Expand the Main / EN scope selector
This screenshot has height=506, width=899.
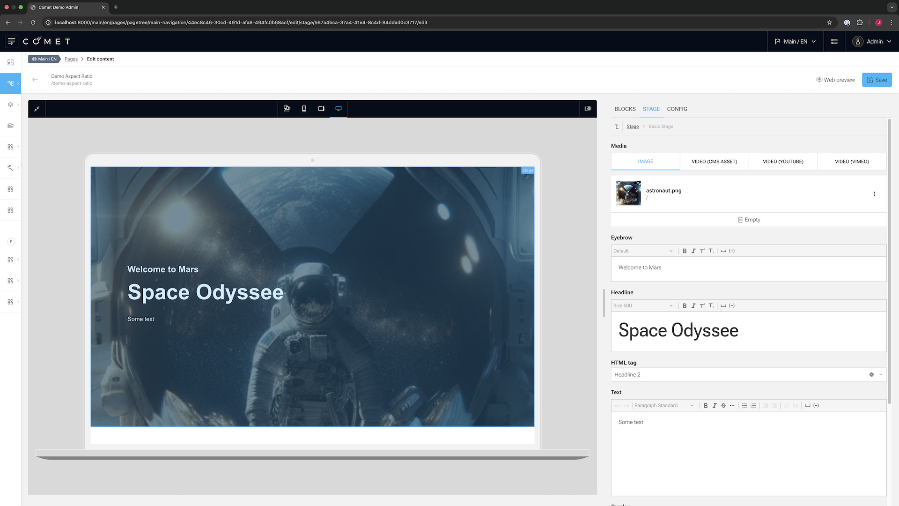795,42
